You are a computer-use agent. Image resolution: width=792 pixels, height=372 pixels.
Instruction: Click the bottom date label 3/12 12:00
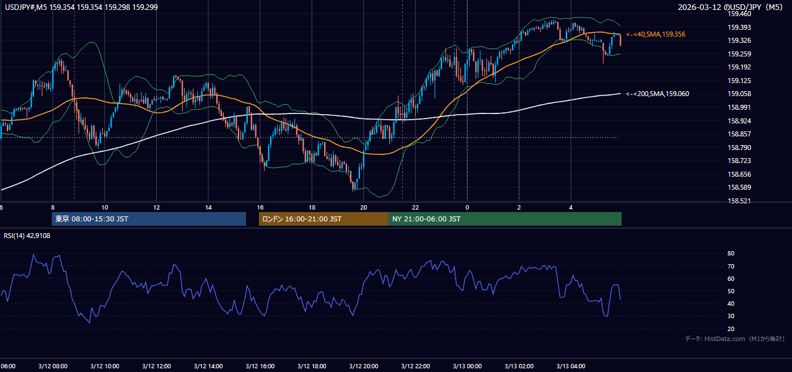click(x=156, y=366)
